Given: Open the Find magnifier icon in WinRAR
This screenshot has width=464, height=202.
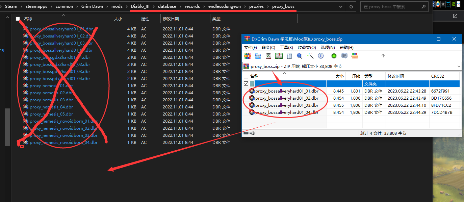Looking at the screenshot, I should coord(300,56).
